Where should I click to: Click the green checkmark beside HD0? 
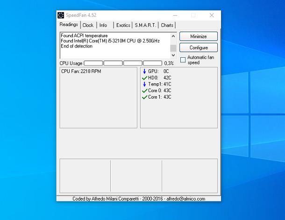[144, 78]
